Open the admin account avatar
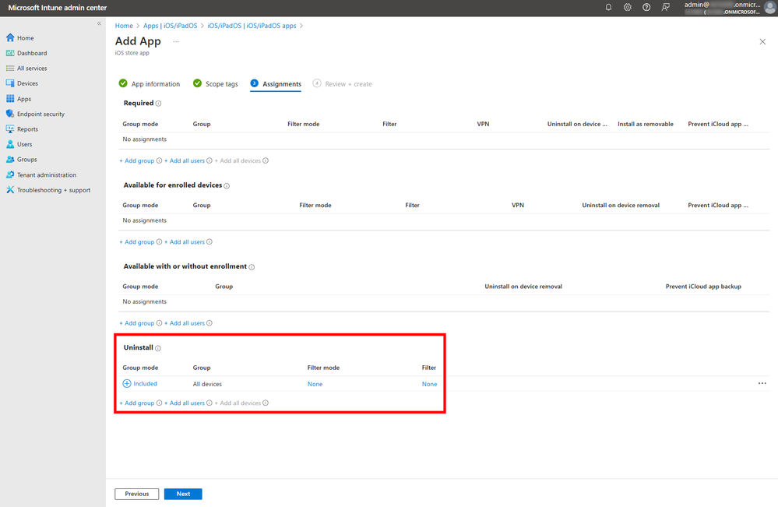The image size is (778, 507). 770,8
